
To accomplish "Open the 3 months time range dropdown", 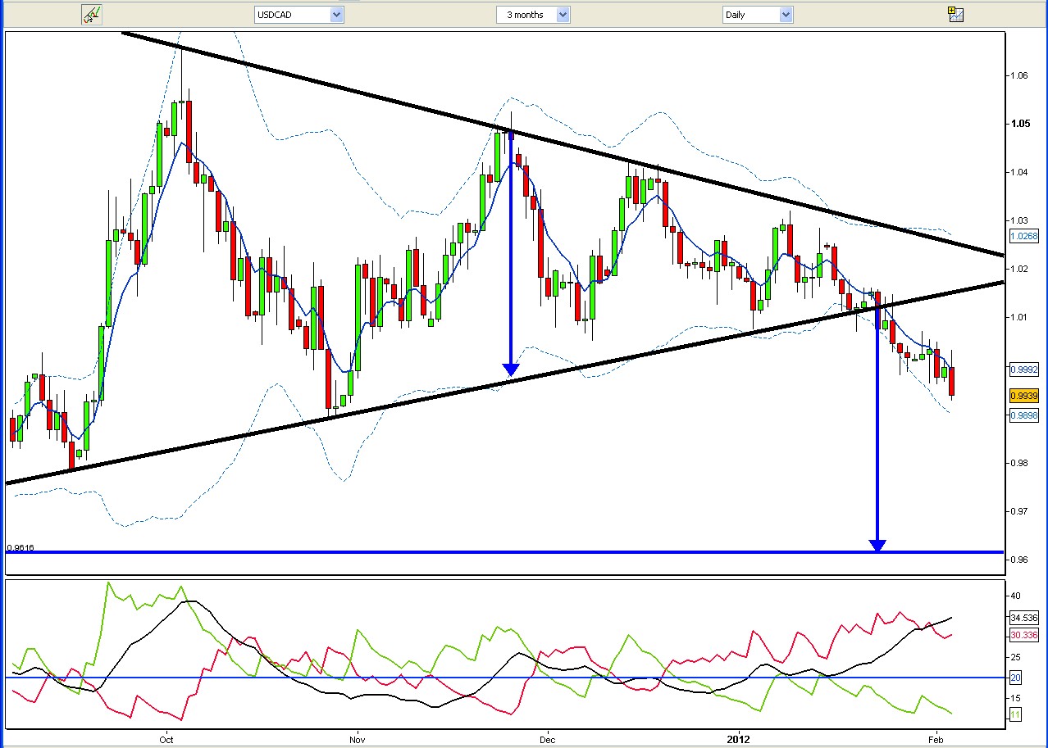I will (533, 15).
